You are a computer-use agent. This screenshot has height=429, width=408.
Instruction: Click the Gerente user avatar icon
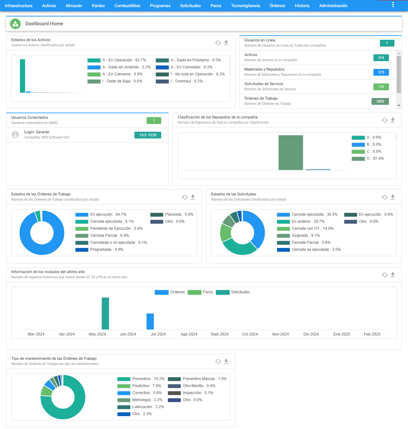click(15, 135)
